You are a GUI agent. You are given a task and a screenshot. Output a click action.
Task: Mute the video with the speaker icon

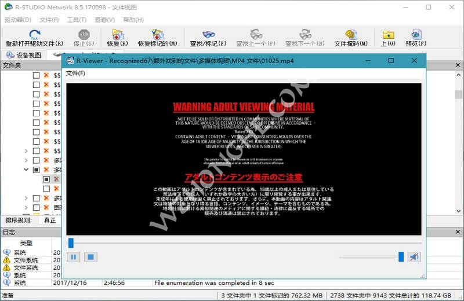(414, 256)
